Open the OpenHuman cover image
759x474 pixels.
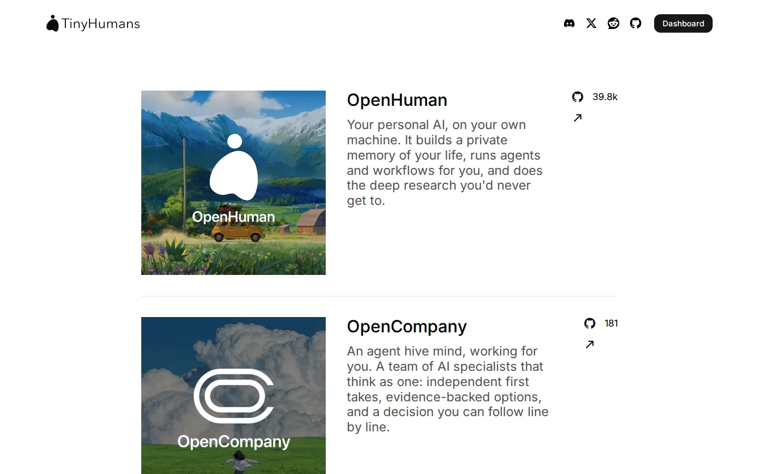[x=233, y=183]
